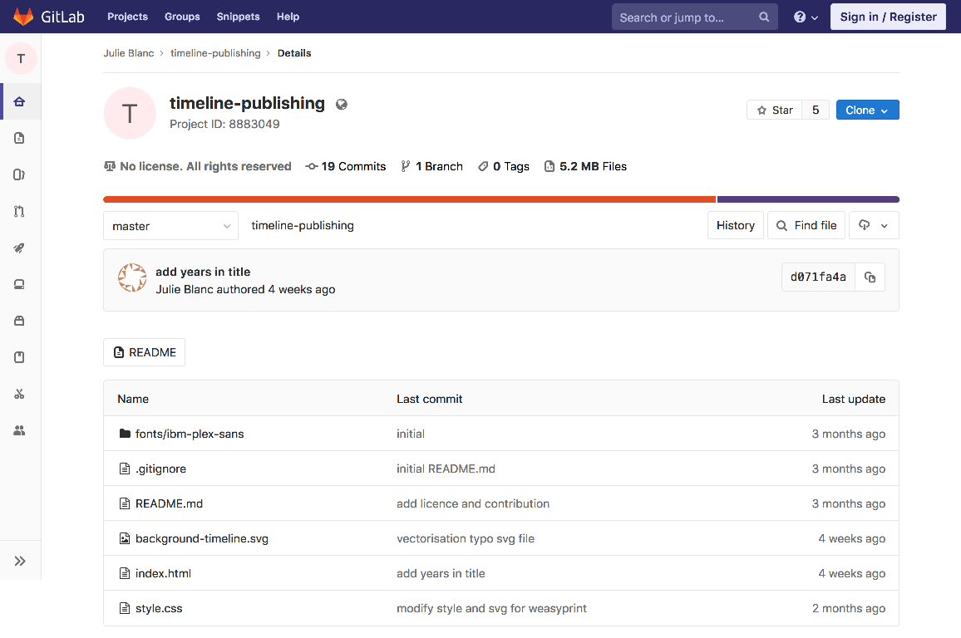
Task: Click the timeline-publishing breadcrumb
Action: [215, 53]
